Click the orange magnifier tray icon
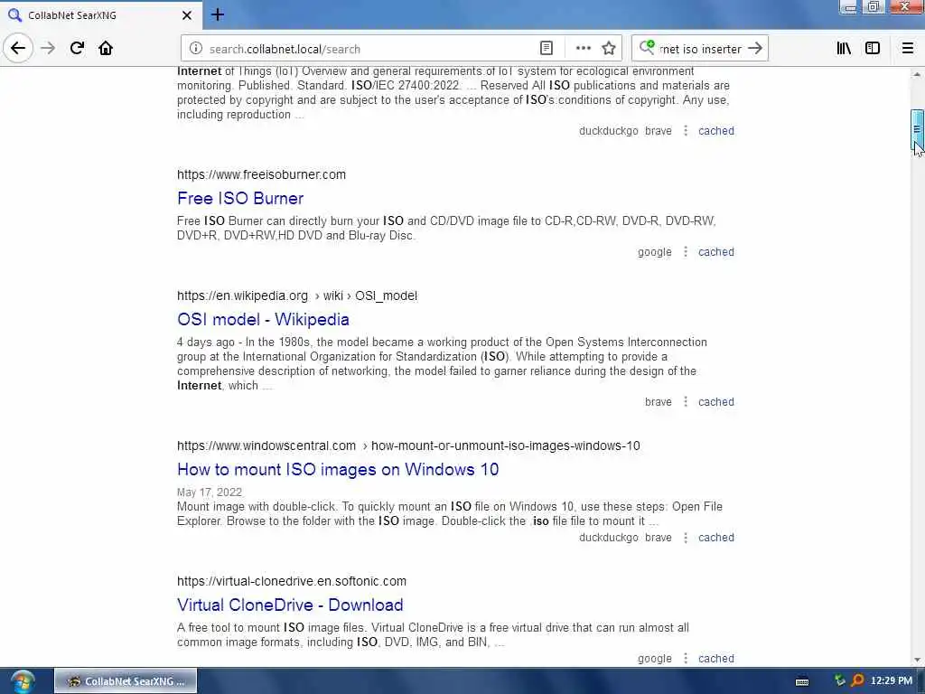 point(857,681)
